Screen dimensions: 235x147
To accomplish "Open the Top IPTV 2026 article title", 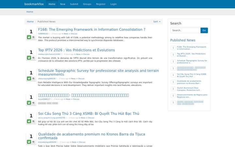I will [x=76, y=50].
